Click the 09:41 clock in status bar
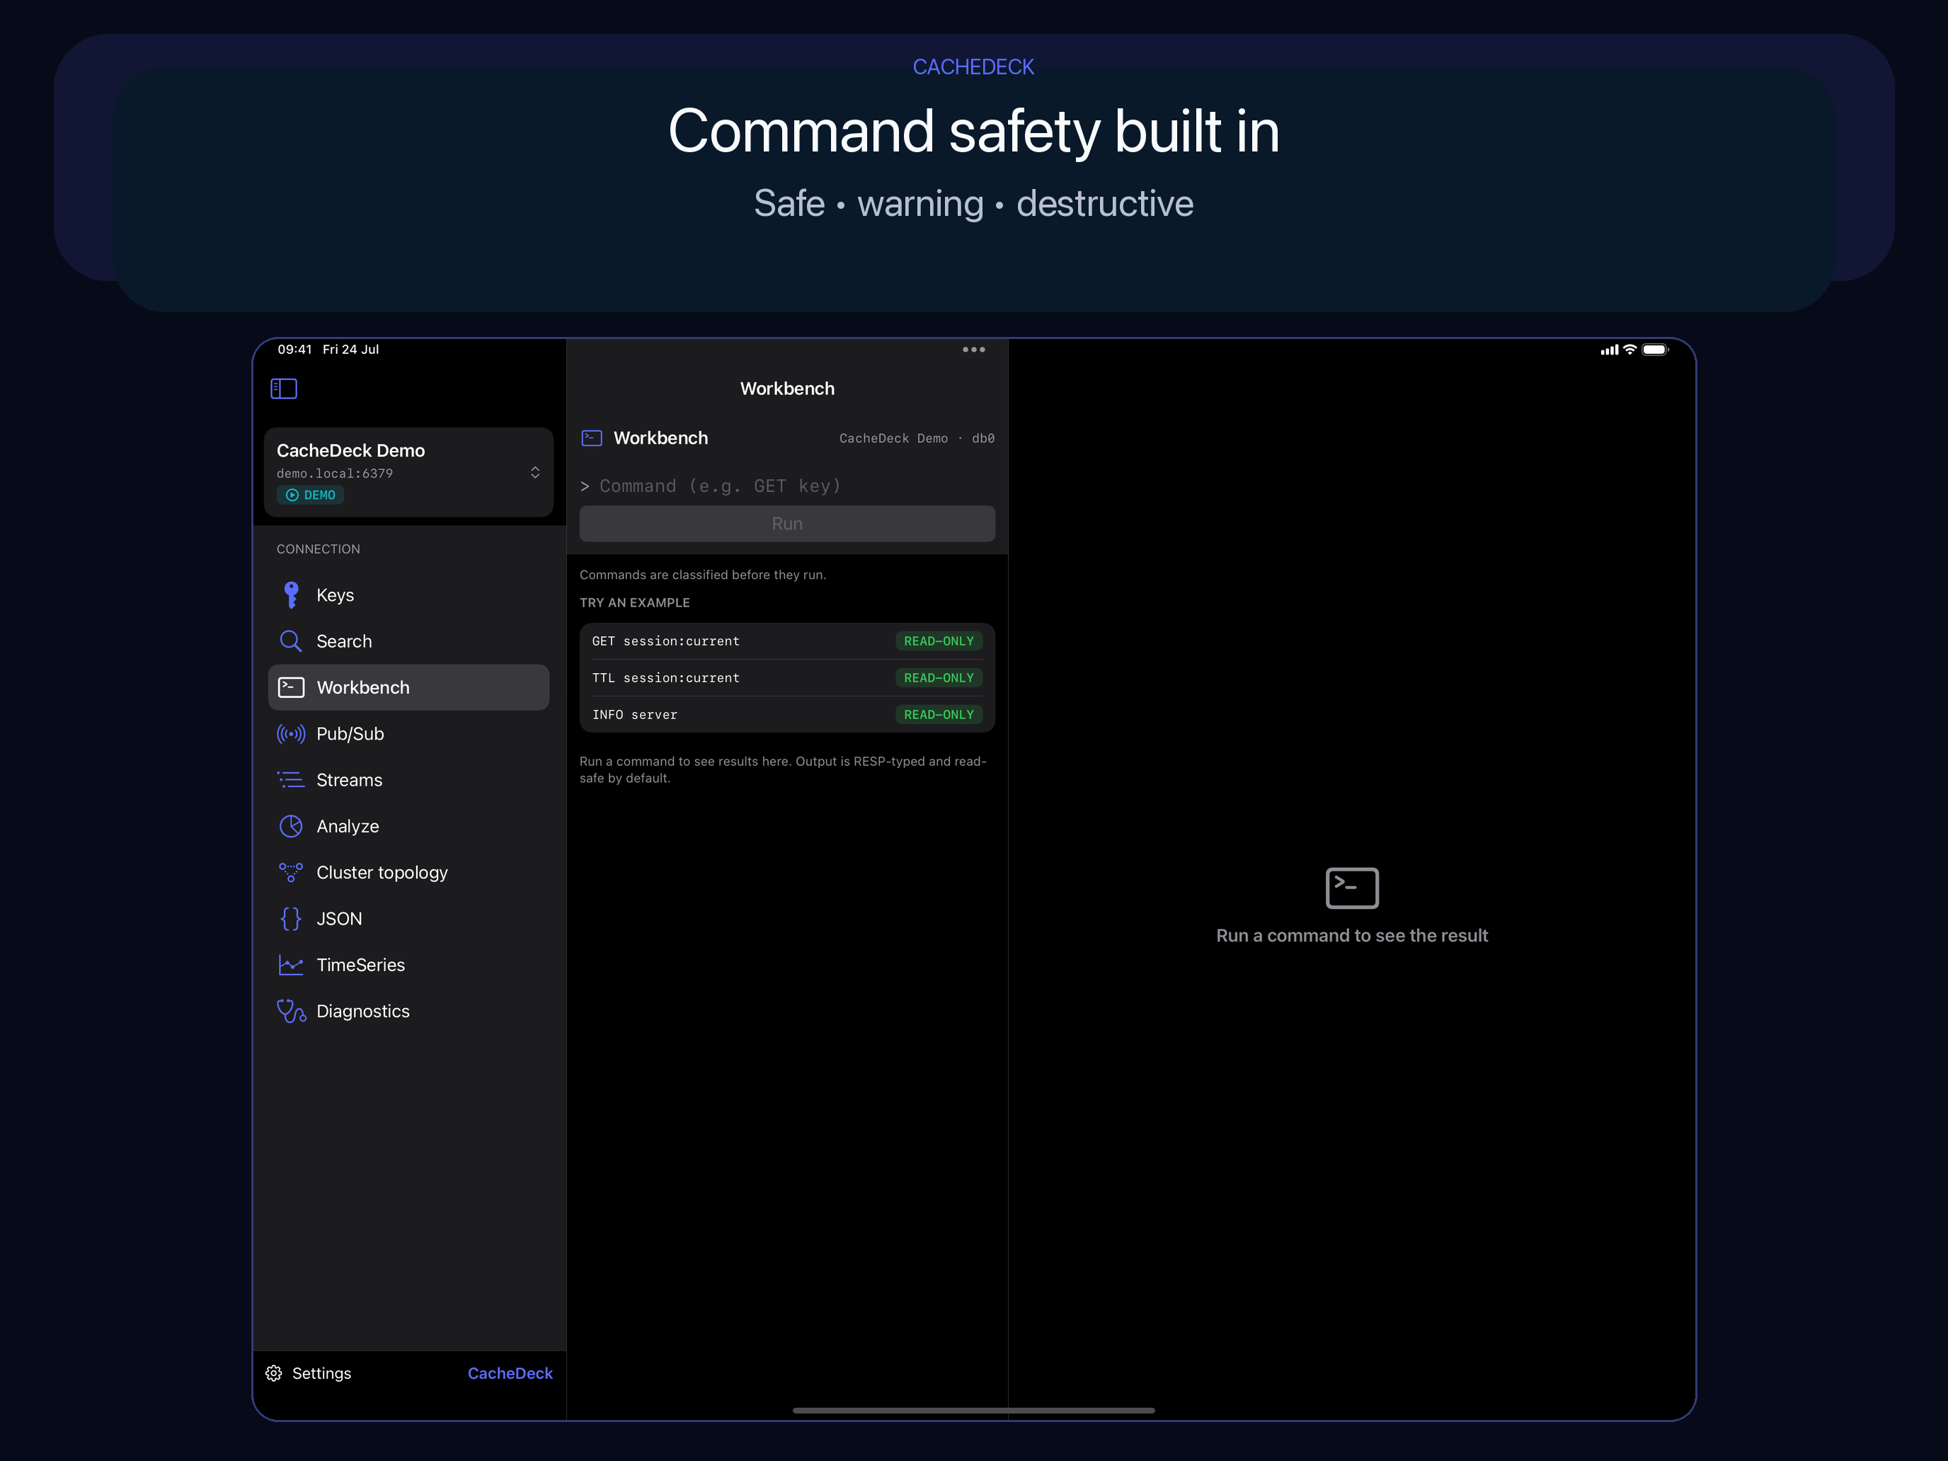 295,350
